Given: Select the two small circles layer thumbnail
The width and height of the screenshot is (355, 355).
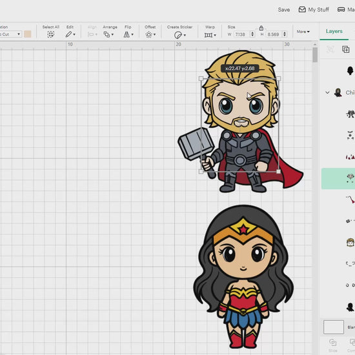Looking at the screenshot, I should pyautogui.click(x=350, y=285).
